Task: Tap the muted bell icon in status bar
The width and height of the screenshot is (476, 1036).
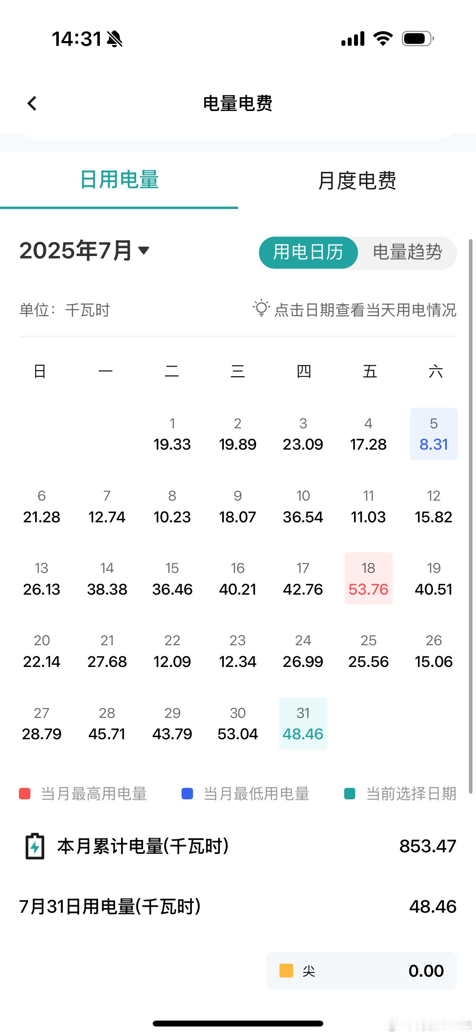Action: pyautogui.click(x=115, y=39)
